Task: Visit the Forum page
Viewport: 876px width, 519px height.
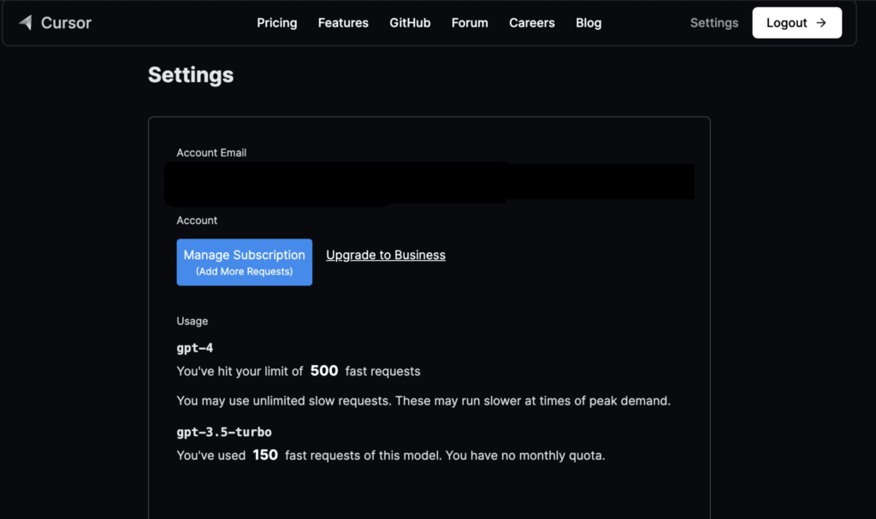Action: pos(470,23)
